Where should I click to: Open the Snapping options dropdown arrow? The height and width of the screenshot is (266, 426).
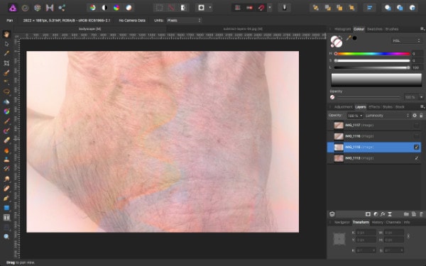(x=270, y=8)
